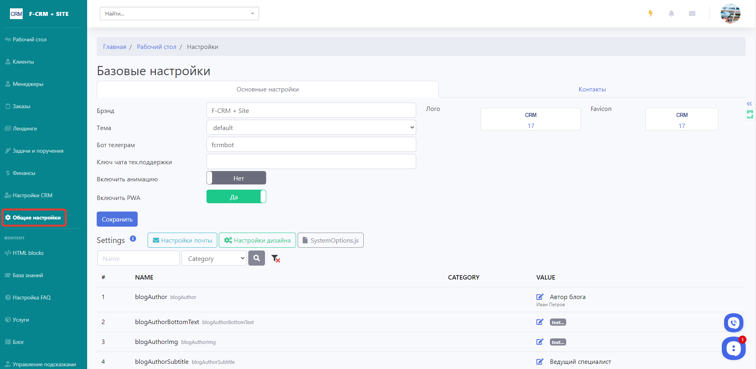756x369 pixels.
Task: Click the Settings info icon
Action: pyautogui.click(x=133, y=239)
